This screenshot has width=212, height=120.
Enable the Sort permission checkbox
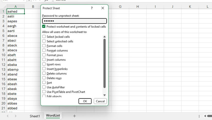coord(44,83)
